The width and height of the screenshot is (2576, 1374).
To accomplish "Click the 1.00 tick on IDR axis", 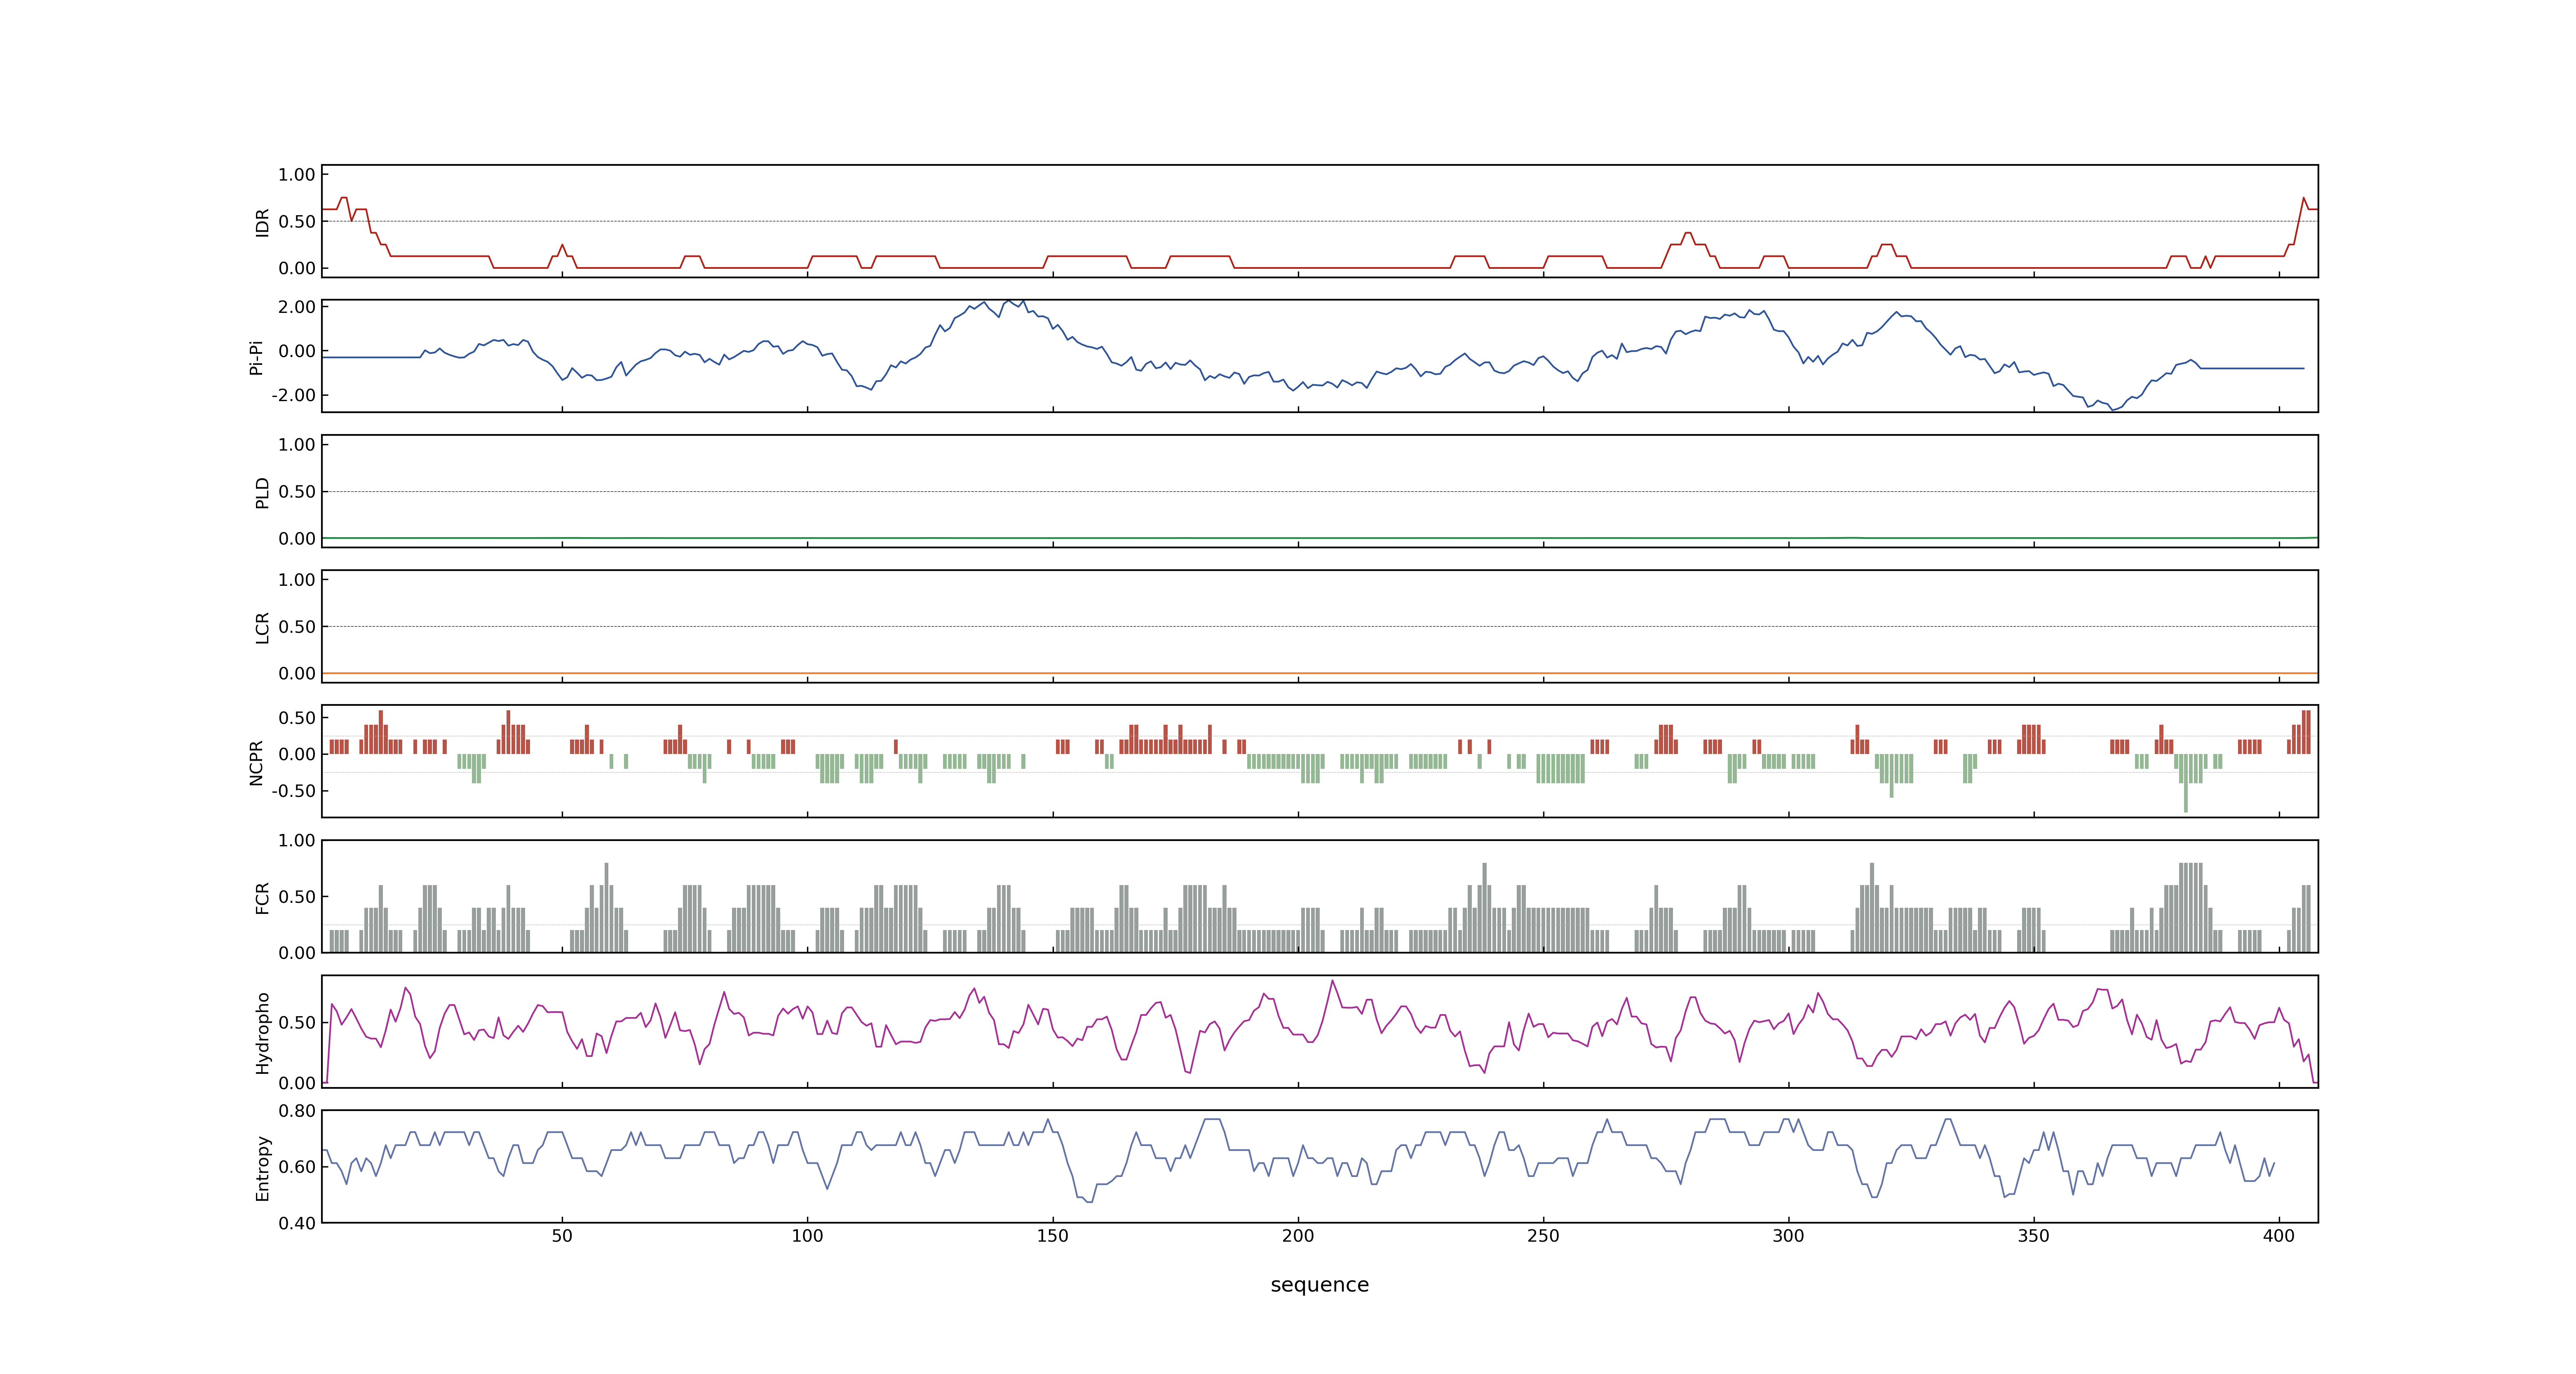I will pyautogui.click(x=297, y=175).
